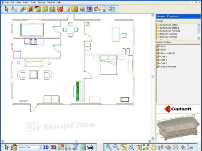The width and height of the screenshot is (202, 151).
Task: Click the lamp lighting tool icon
Action: pos(104,9)
